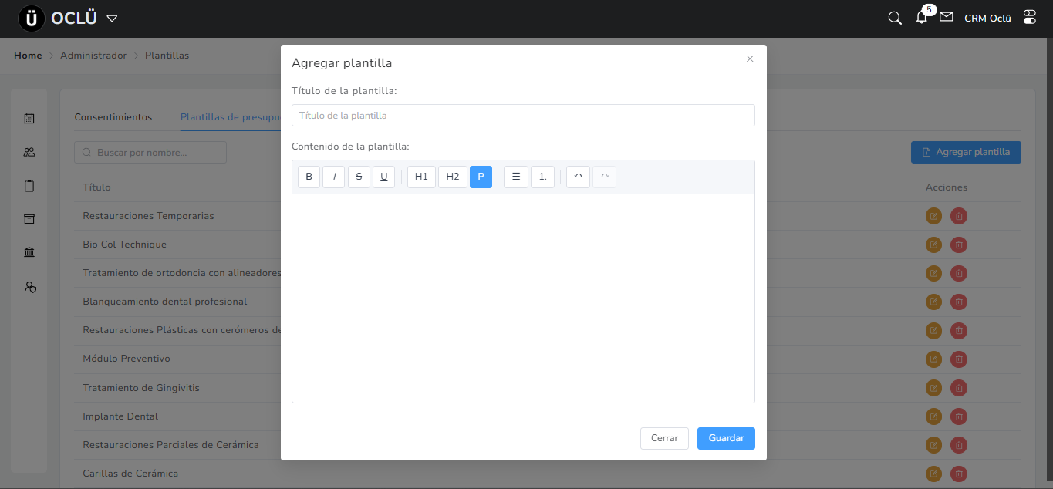
Task: Select the Bio Col Technique row text
Action: point(124,244)
